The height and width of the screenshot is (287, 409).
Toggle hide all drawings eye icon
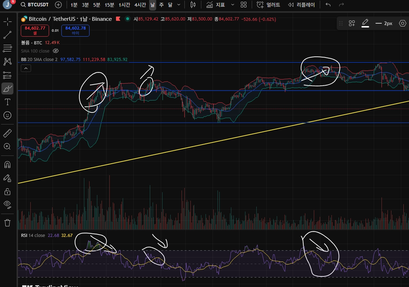pos(7,205)
